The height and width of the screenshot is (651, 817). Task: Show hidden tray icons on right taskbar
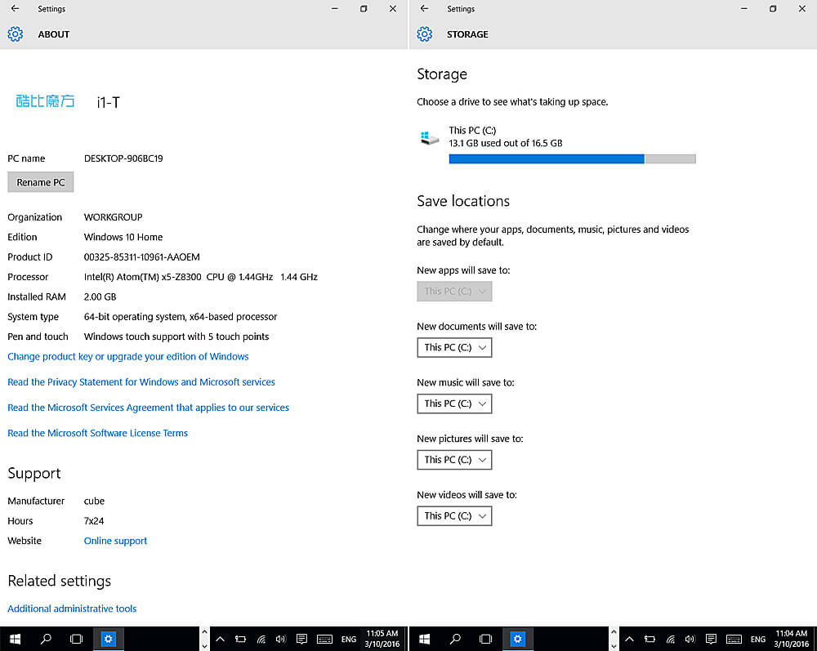[x=629, y=639]
